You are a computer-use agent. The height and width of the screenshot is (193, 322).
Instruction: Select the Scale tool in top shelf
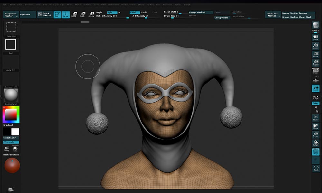(82, 14)
